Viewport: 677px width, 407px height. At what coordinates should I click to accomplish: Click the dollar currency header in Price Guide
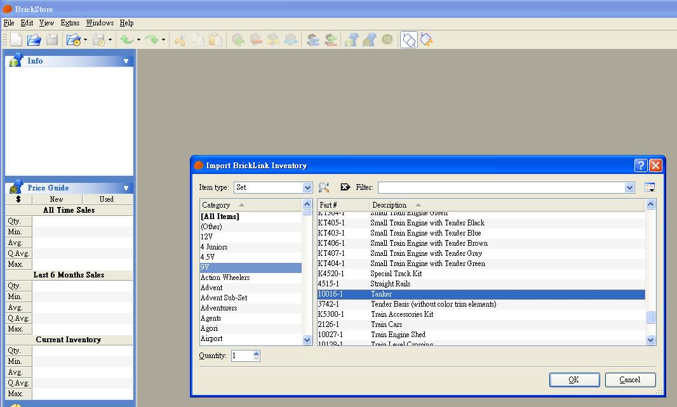point(18,199)
